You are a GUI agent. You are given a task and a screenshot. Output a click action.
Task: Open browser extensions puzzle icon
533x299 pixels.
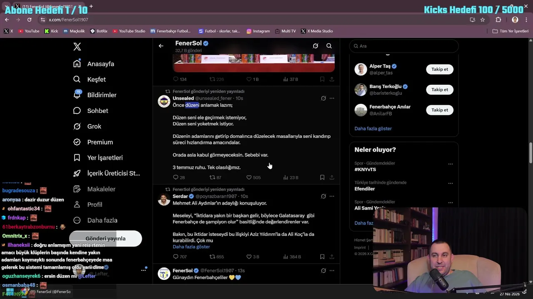point(498,20)
